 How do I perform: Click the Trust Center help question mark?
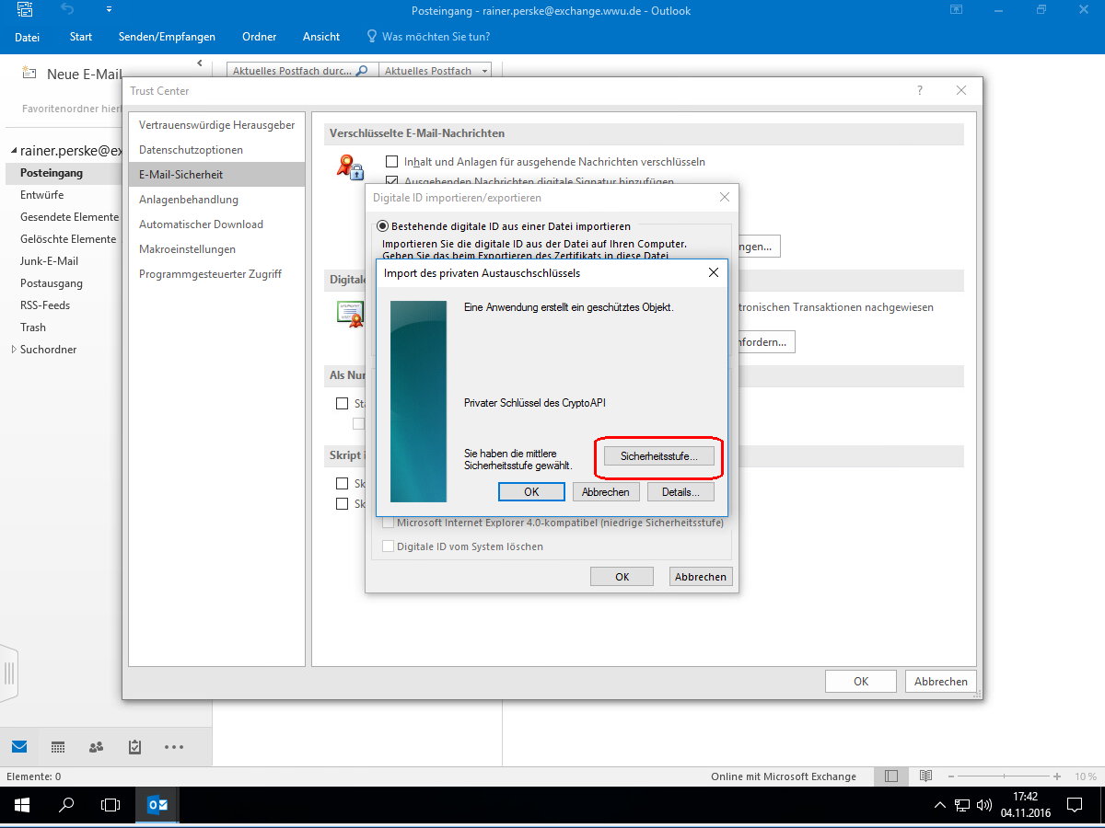(919, 90)
